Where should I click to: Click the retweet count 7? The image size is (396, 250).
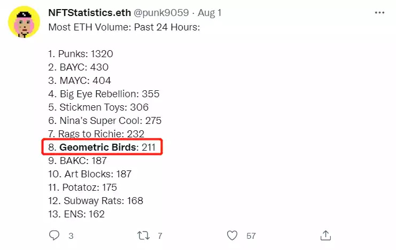click(160, 236)
